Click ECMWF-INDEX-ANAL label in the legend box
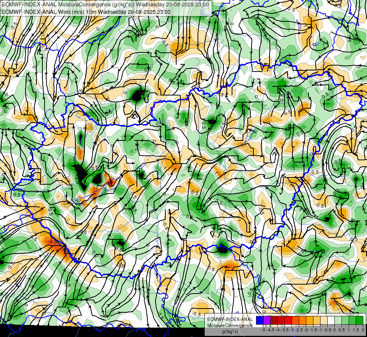The width and height of the screenshot is (367, 337). [x=230, y=319]
